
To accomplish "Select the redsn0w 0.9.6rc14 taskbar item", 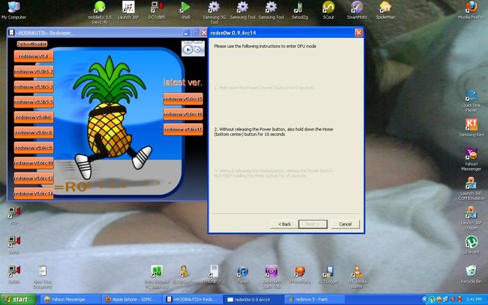I will (x=254, y=299).
